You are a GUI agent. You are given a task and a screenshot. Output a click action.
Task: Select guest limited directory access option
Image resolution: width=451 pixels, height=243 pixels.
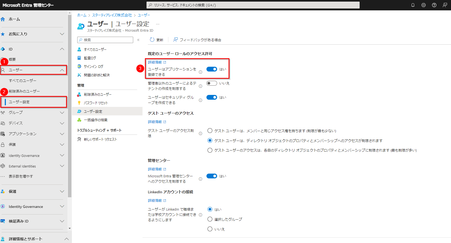point(210,140)
